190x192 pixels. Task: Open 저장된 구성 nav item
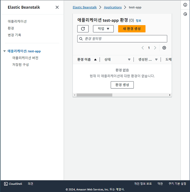point(21,65)
